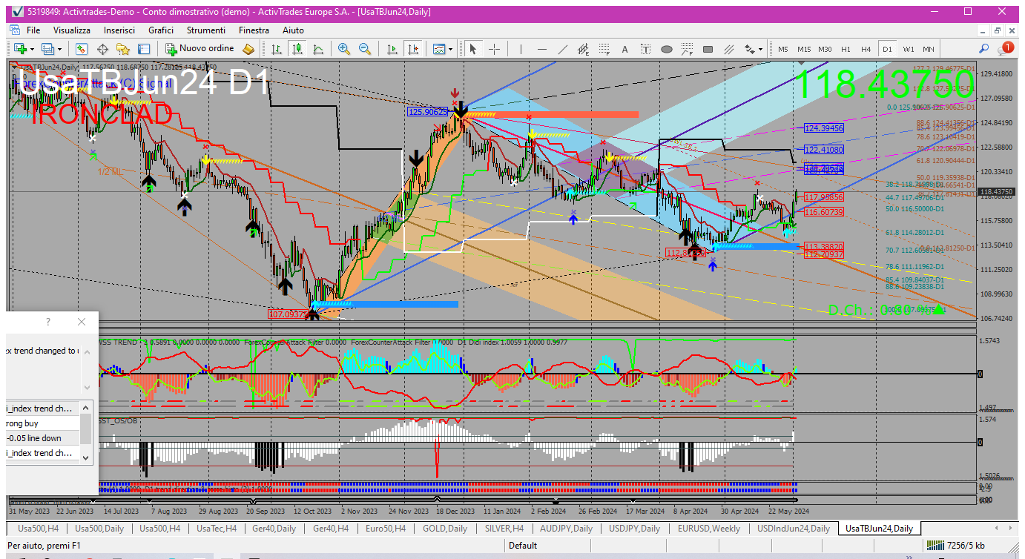Viewport: 1025px width, 559px height.
Task: Select the rectangle drawing tool
Action: pyautogui.click(x=708, y=49)
